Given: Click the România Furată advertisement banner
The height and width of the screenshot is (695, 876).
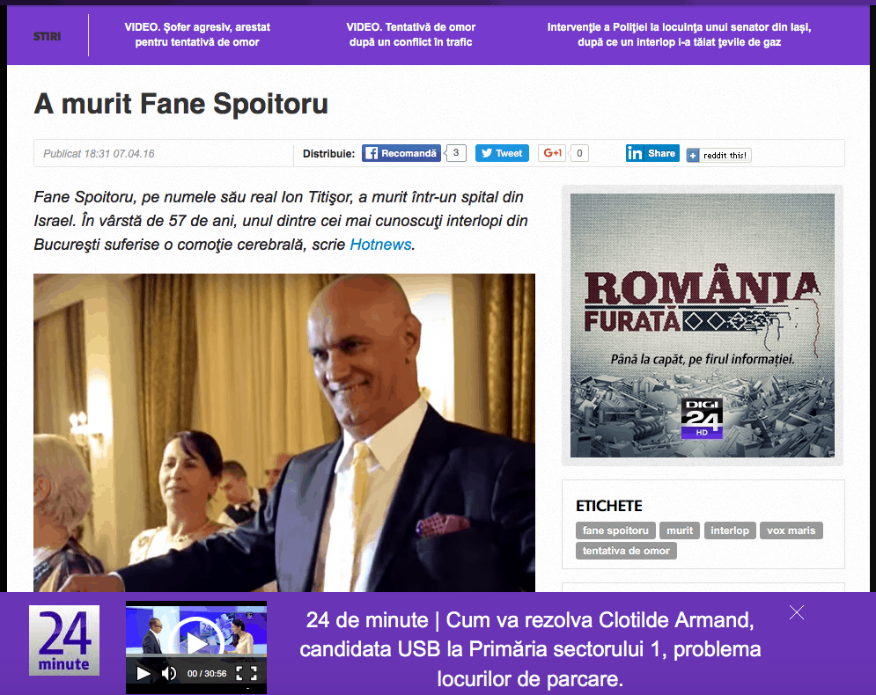Looking at the screenshot, I should point(703,326).
